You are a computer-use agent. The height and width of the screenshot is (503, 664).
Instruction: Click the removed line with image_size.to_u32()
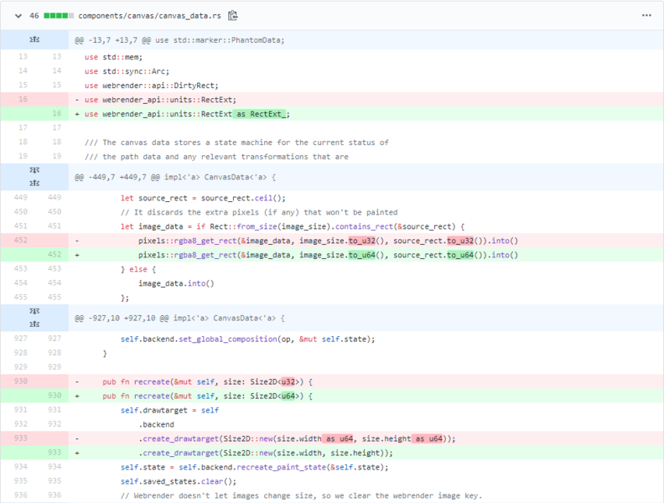click(x=328, y=241)
